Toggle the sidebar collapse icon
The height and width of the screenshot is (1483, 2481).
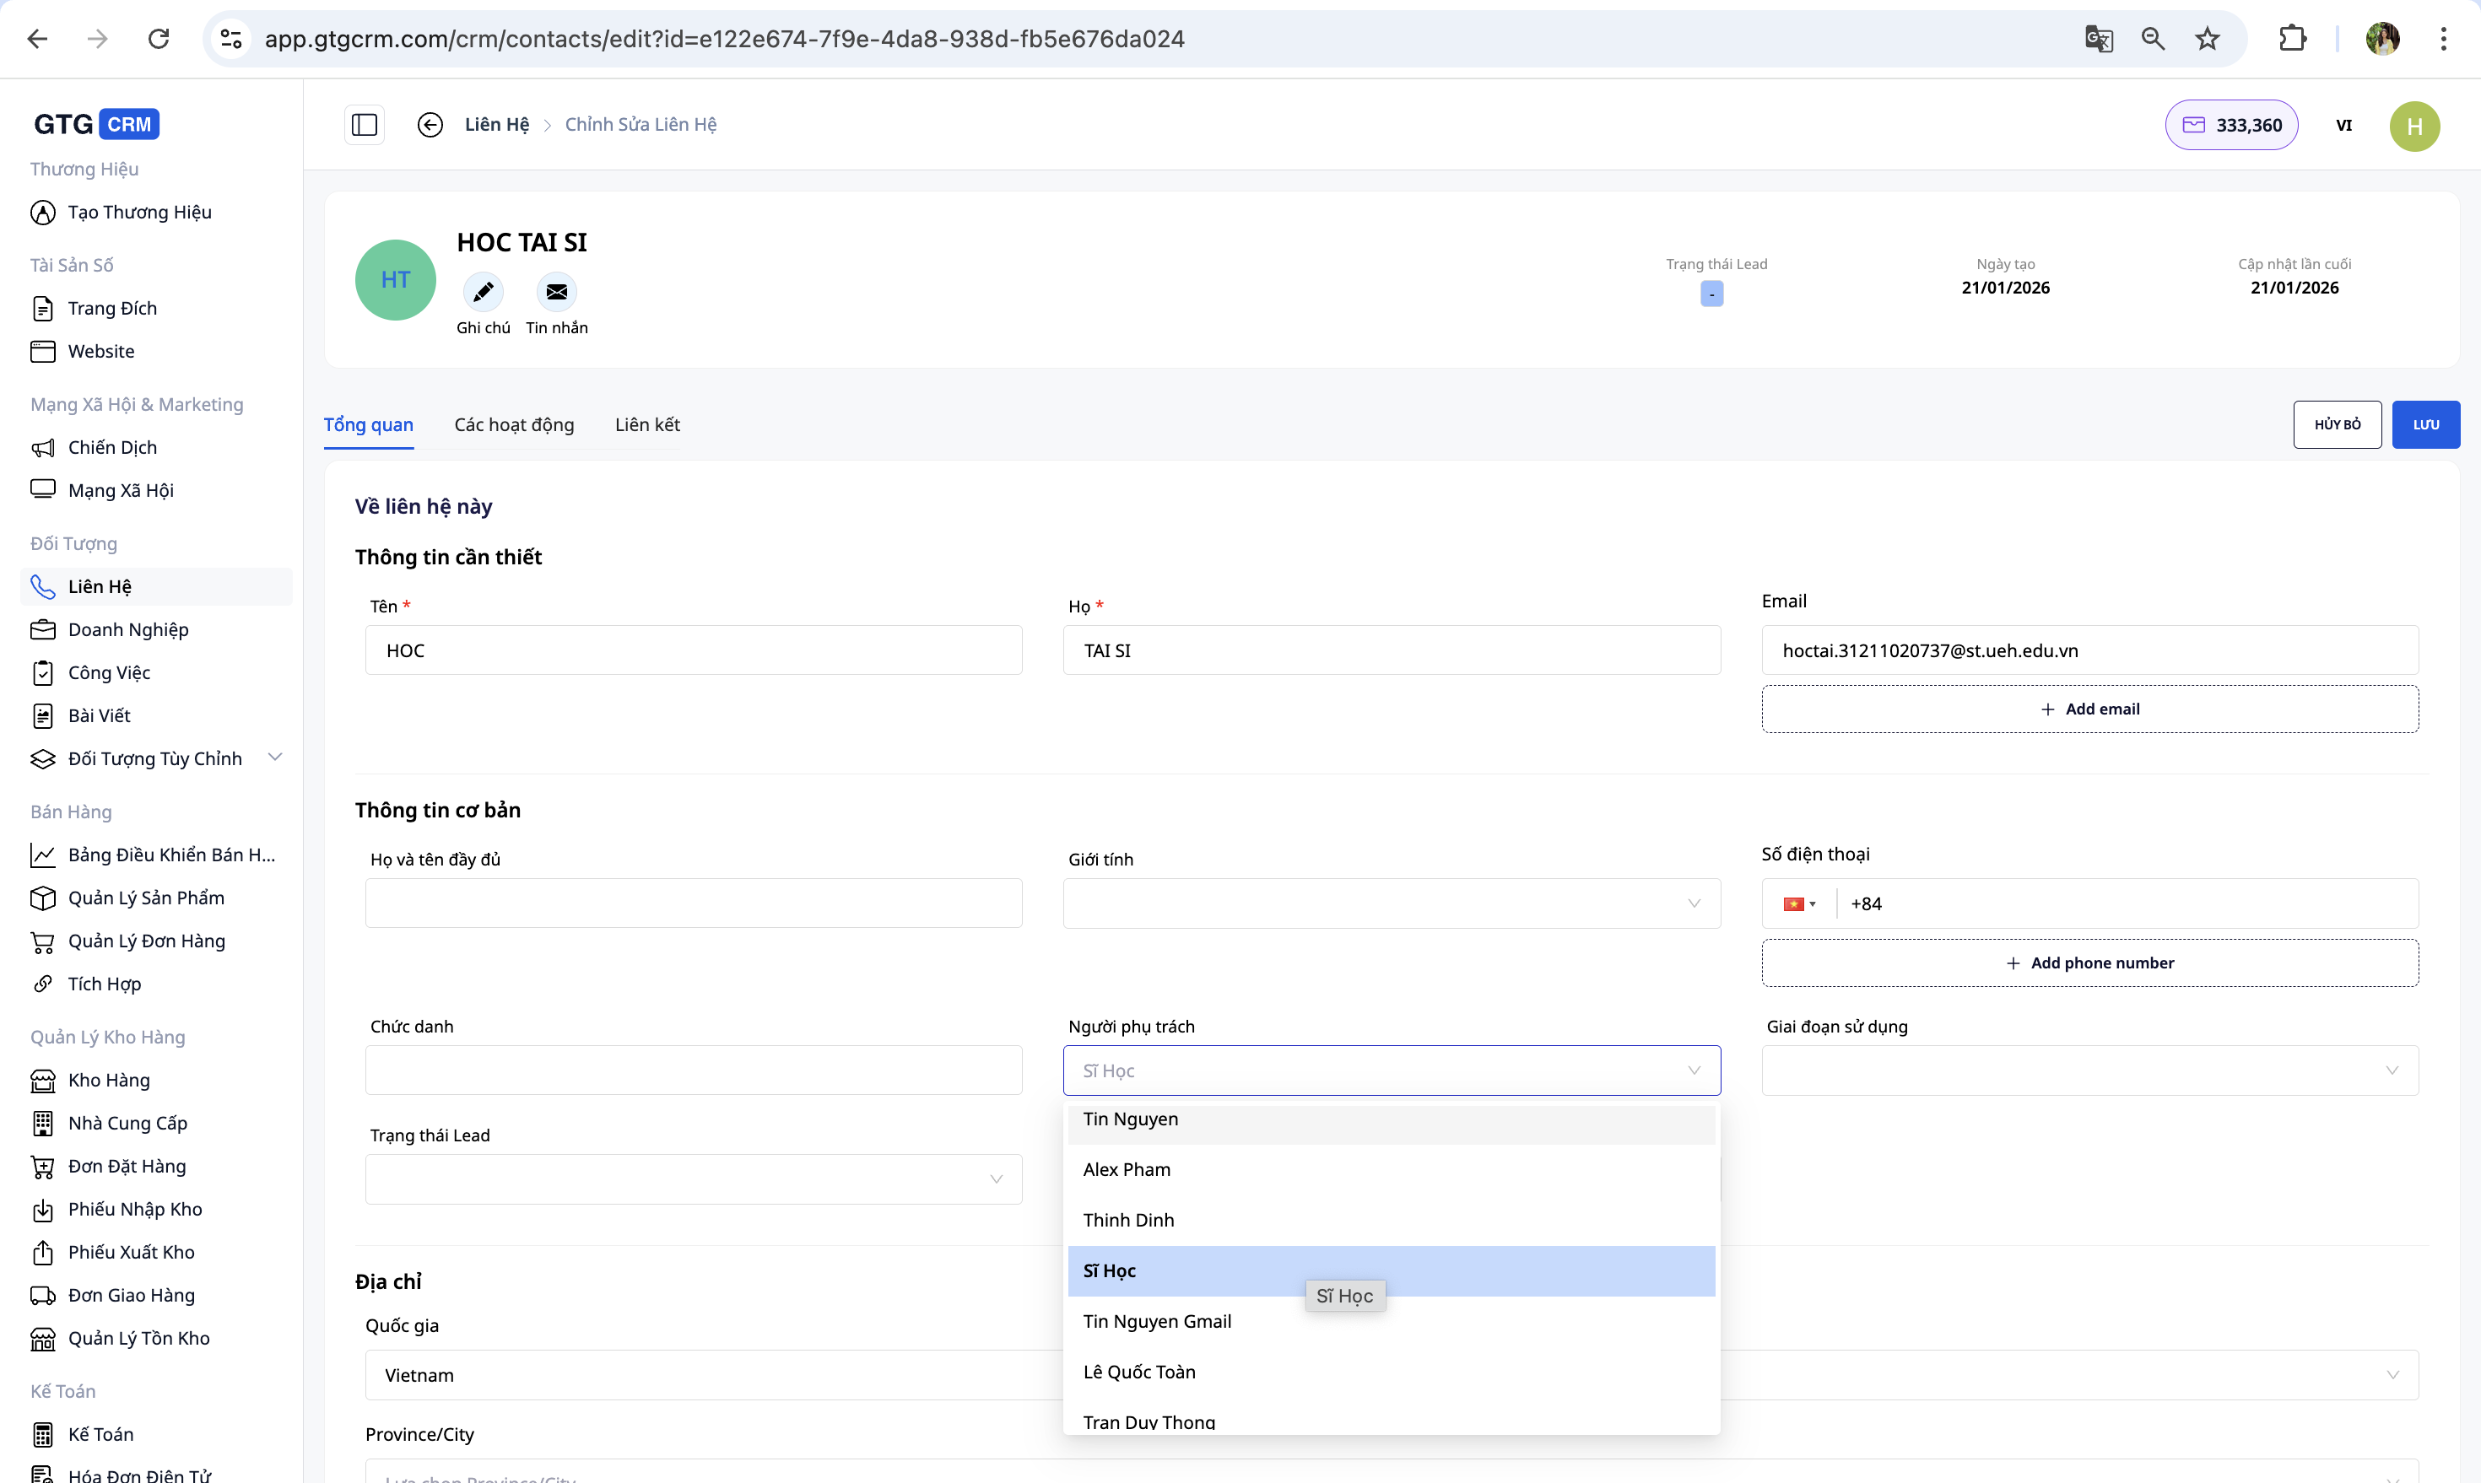click(x=364, y=125)
